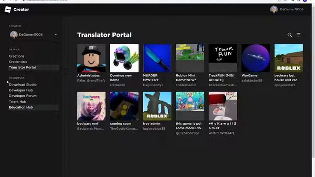Open the TrackRUN thumbnail

(223, 58)
